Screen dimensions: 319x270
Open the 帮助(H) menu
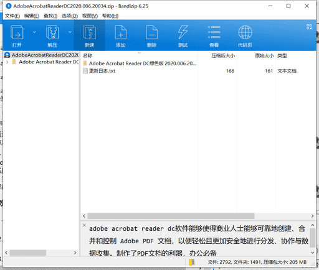(110, 16)
